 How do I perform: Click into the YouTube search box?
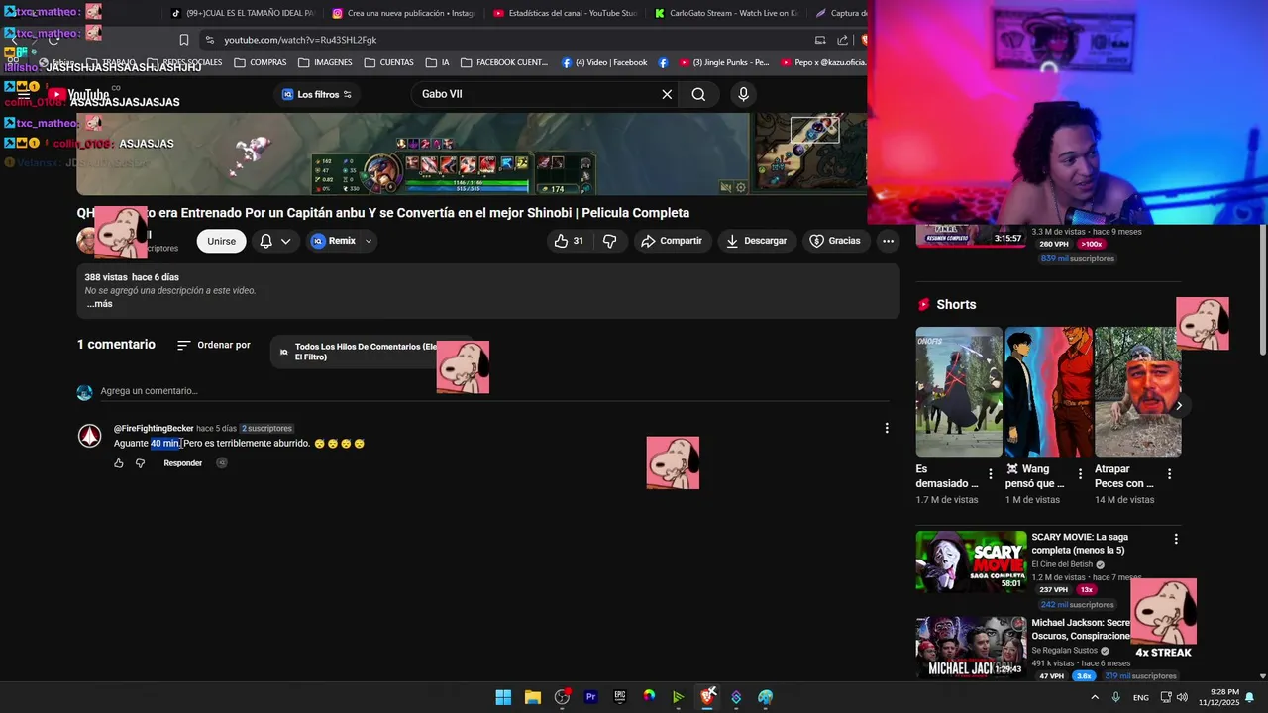point(535,94)
